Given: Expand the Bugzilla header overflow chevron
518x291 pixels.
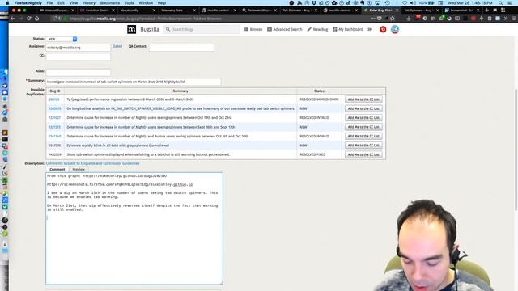Looking at the screenshot, I should (x=369, y=29).
